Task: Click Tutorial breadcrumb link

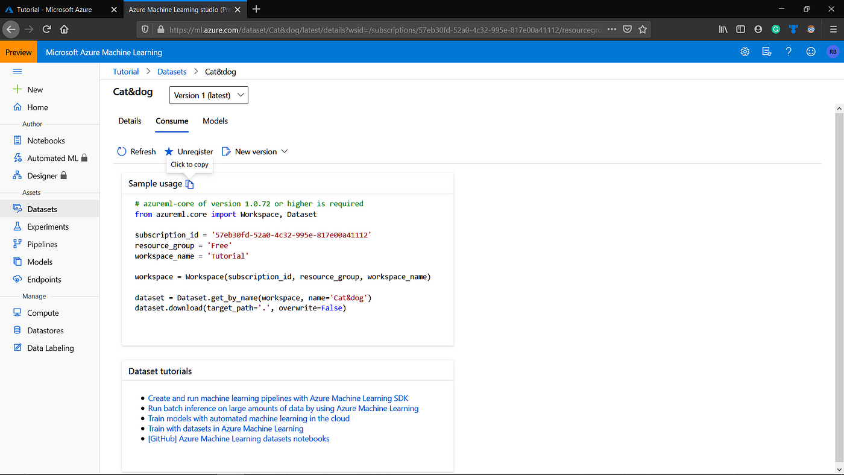Action: (x=126, y=71)
